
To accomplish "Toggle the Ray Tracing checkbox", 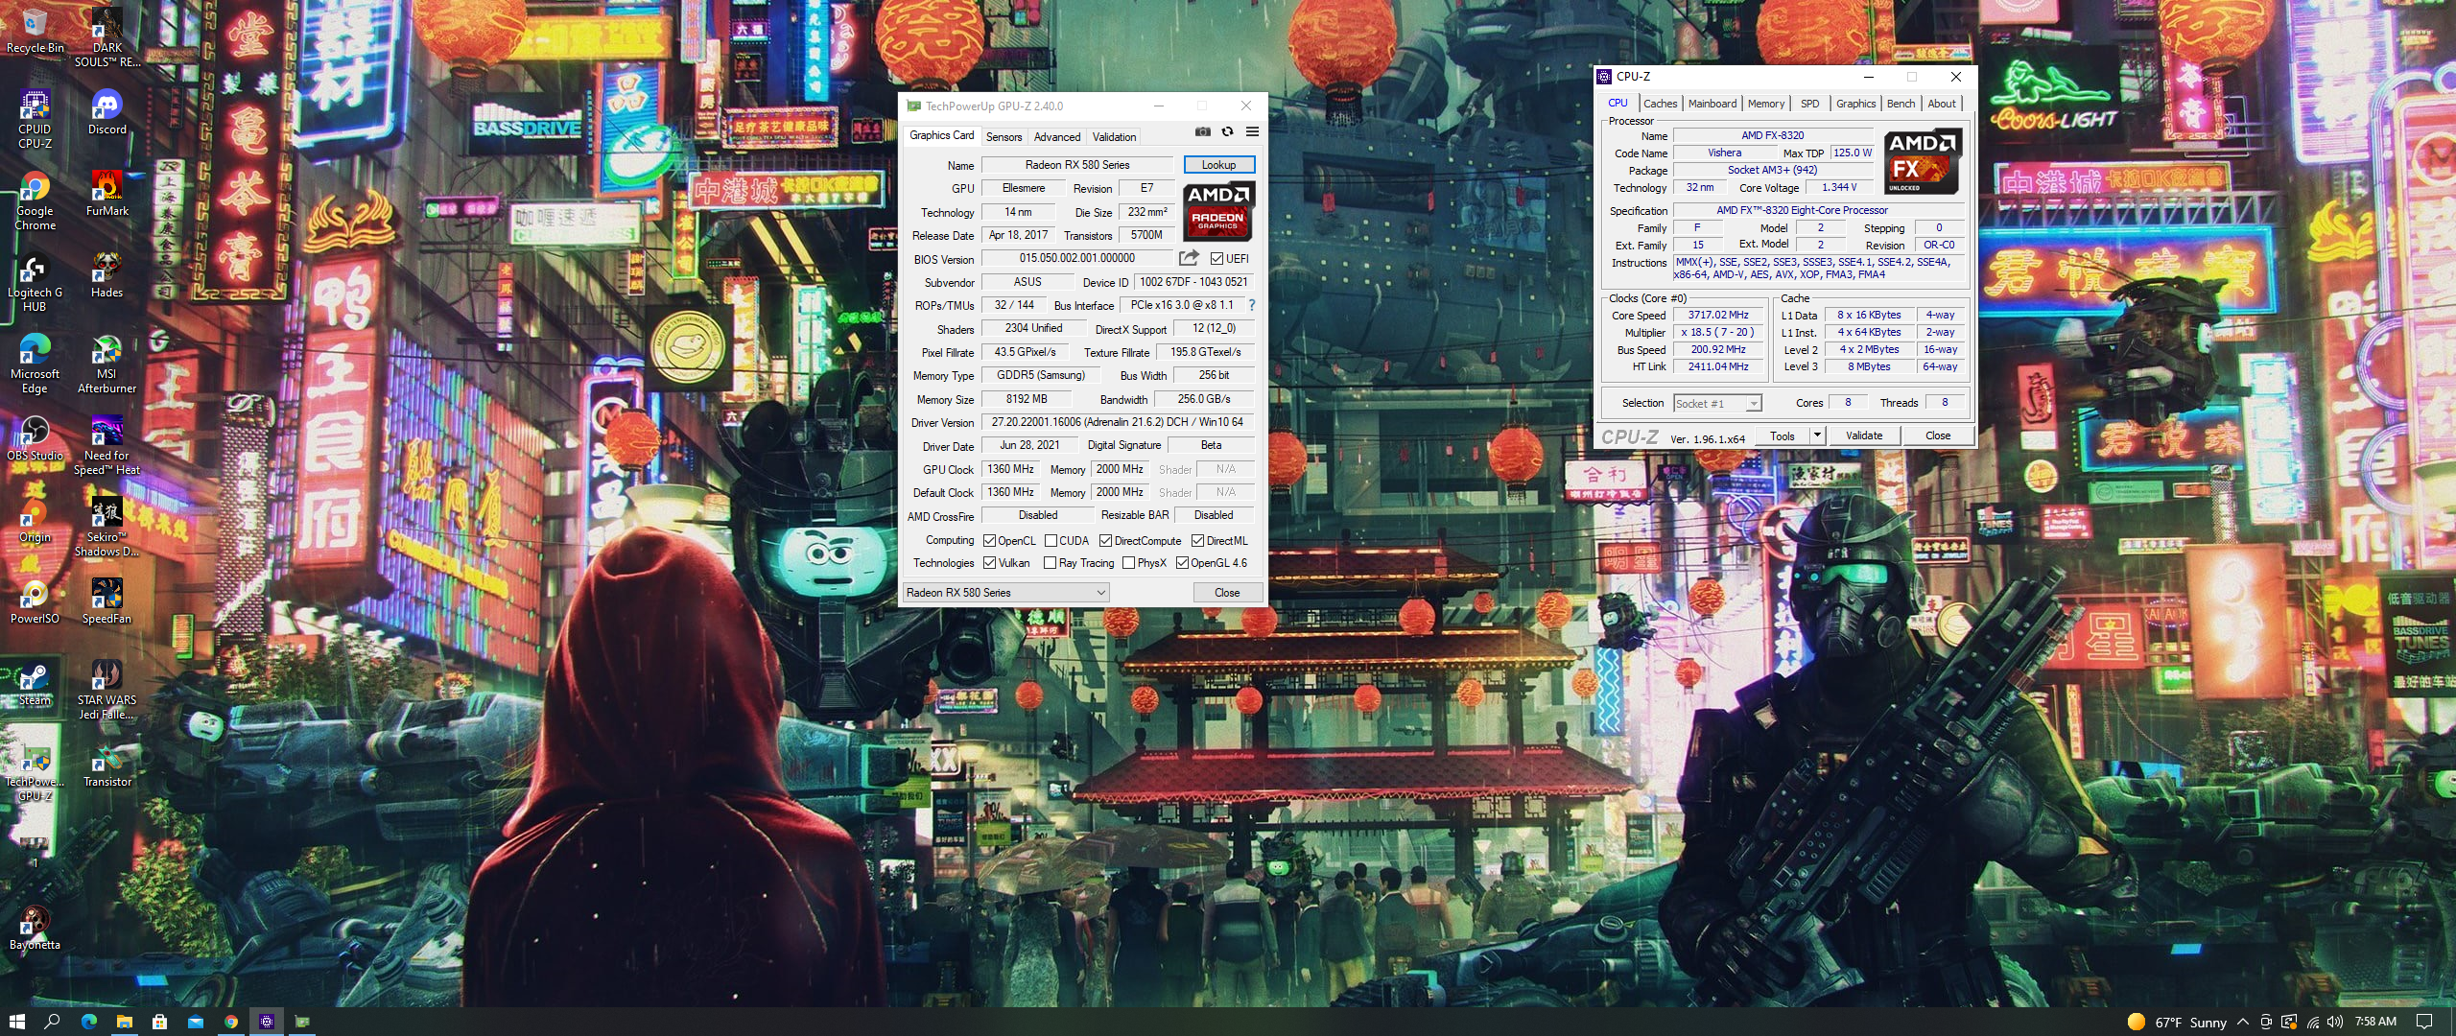I will [x=1051, y=563].
